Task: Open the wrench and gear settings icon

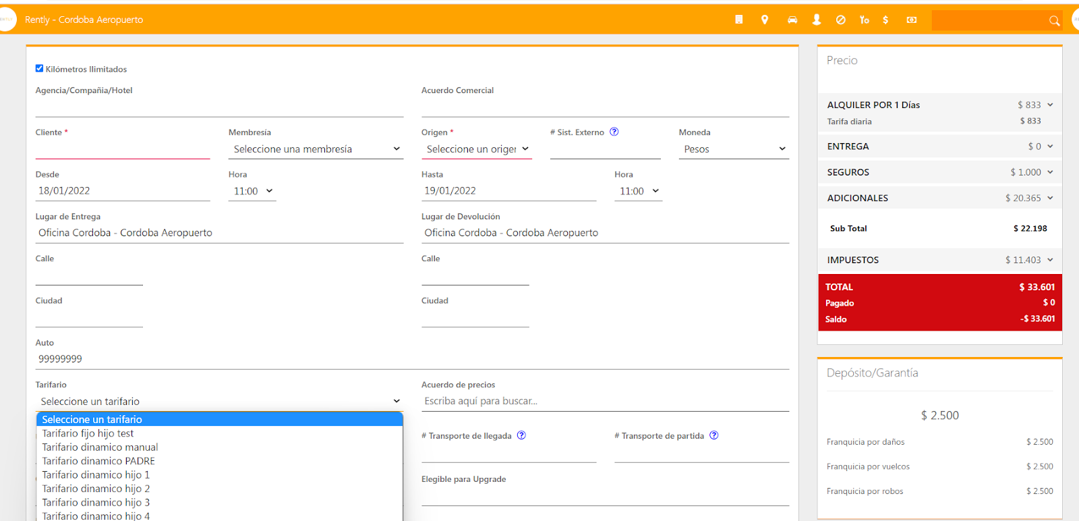Action: tap(864, 20)
